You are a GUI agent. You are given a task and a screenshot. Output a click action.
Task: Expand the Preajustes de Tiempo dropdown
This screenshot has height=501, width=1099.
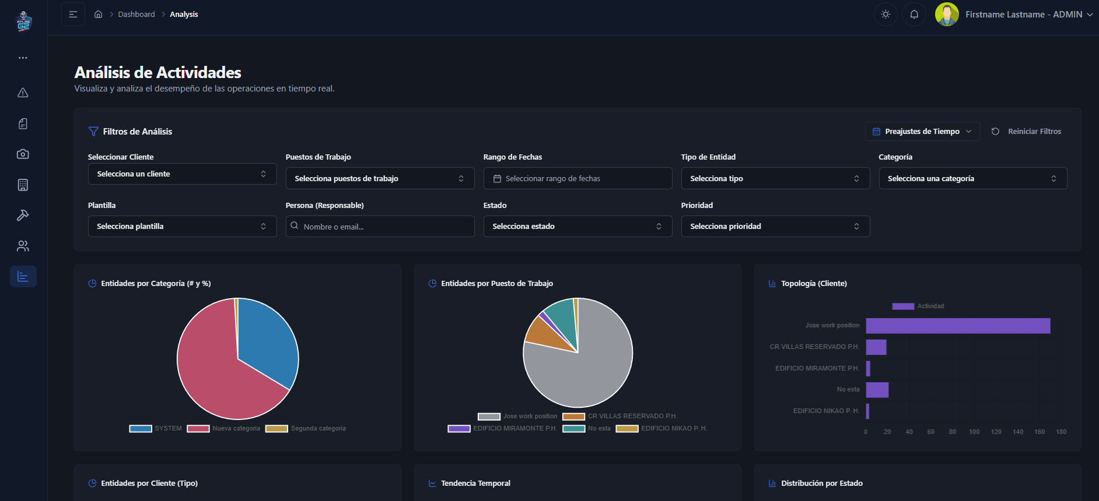[922, 132]
